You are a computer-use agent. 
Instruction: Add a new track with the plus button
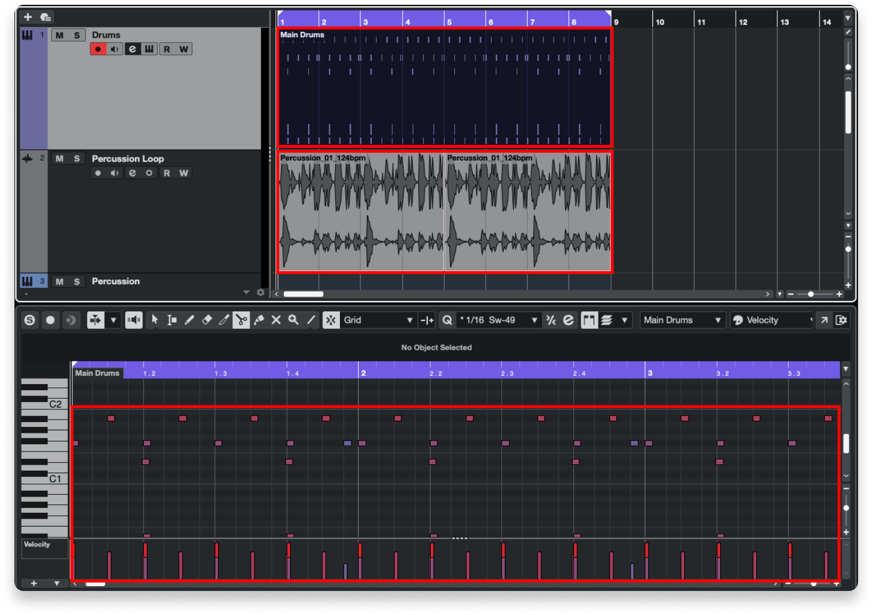tap(28, 17)
